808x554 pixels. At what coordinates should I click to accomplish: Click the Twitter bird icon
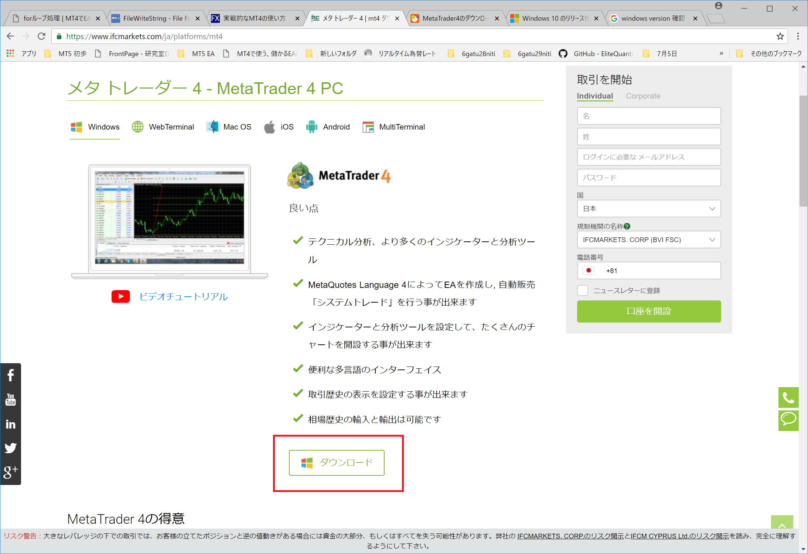click(10, 448)
